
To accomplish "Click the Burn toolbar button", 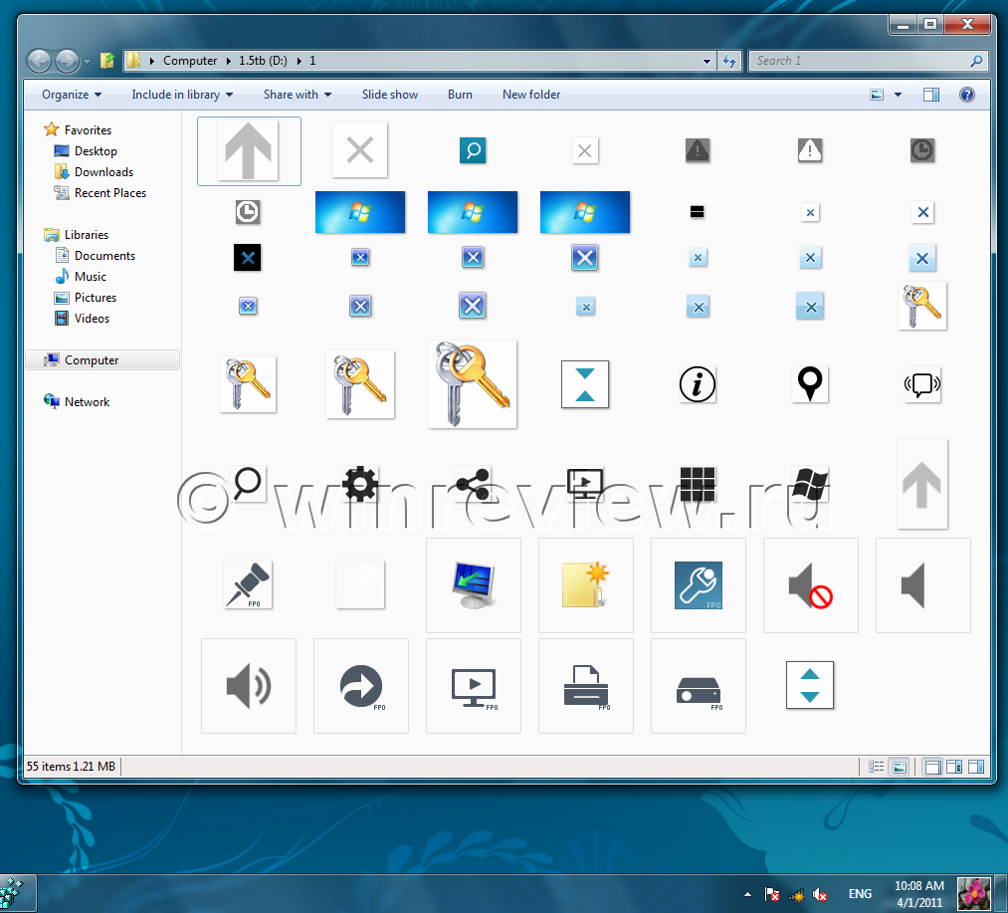I will tap(460, 95).
